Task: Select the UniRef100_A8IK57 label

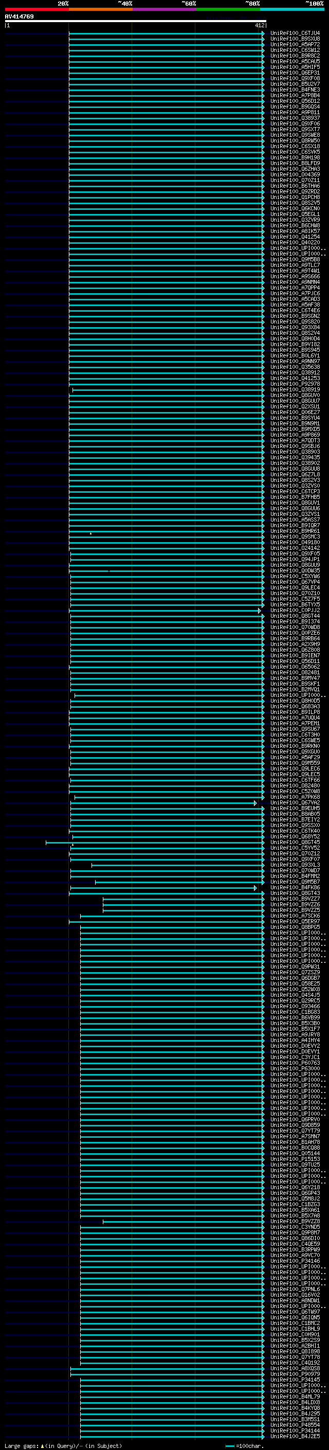Action: click(x=295, y=231)
